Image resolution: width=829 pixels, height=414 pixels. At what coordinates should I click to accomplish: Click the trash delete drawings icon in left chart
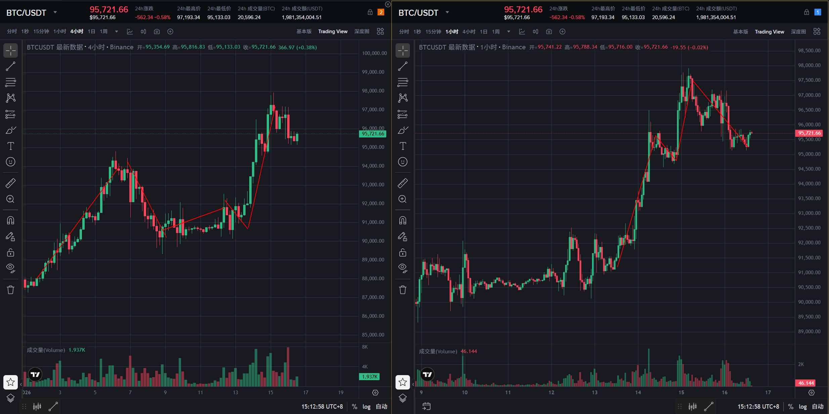[10, 290]
